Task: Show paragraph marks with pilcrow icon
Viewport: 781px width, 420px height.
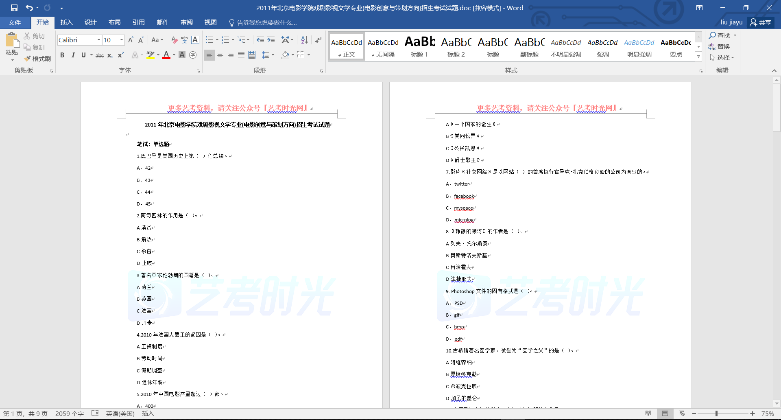Action: point(318,40)
